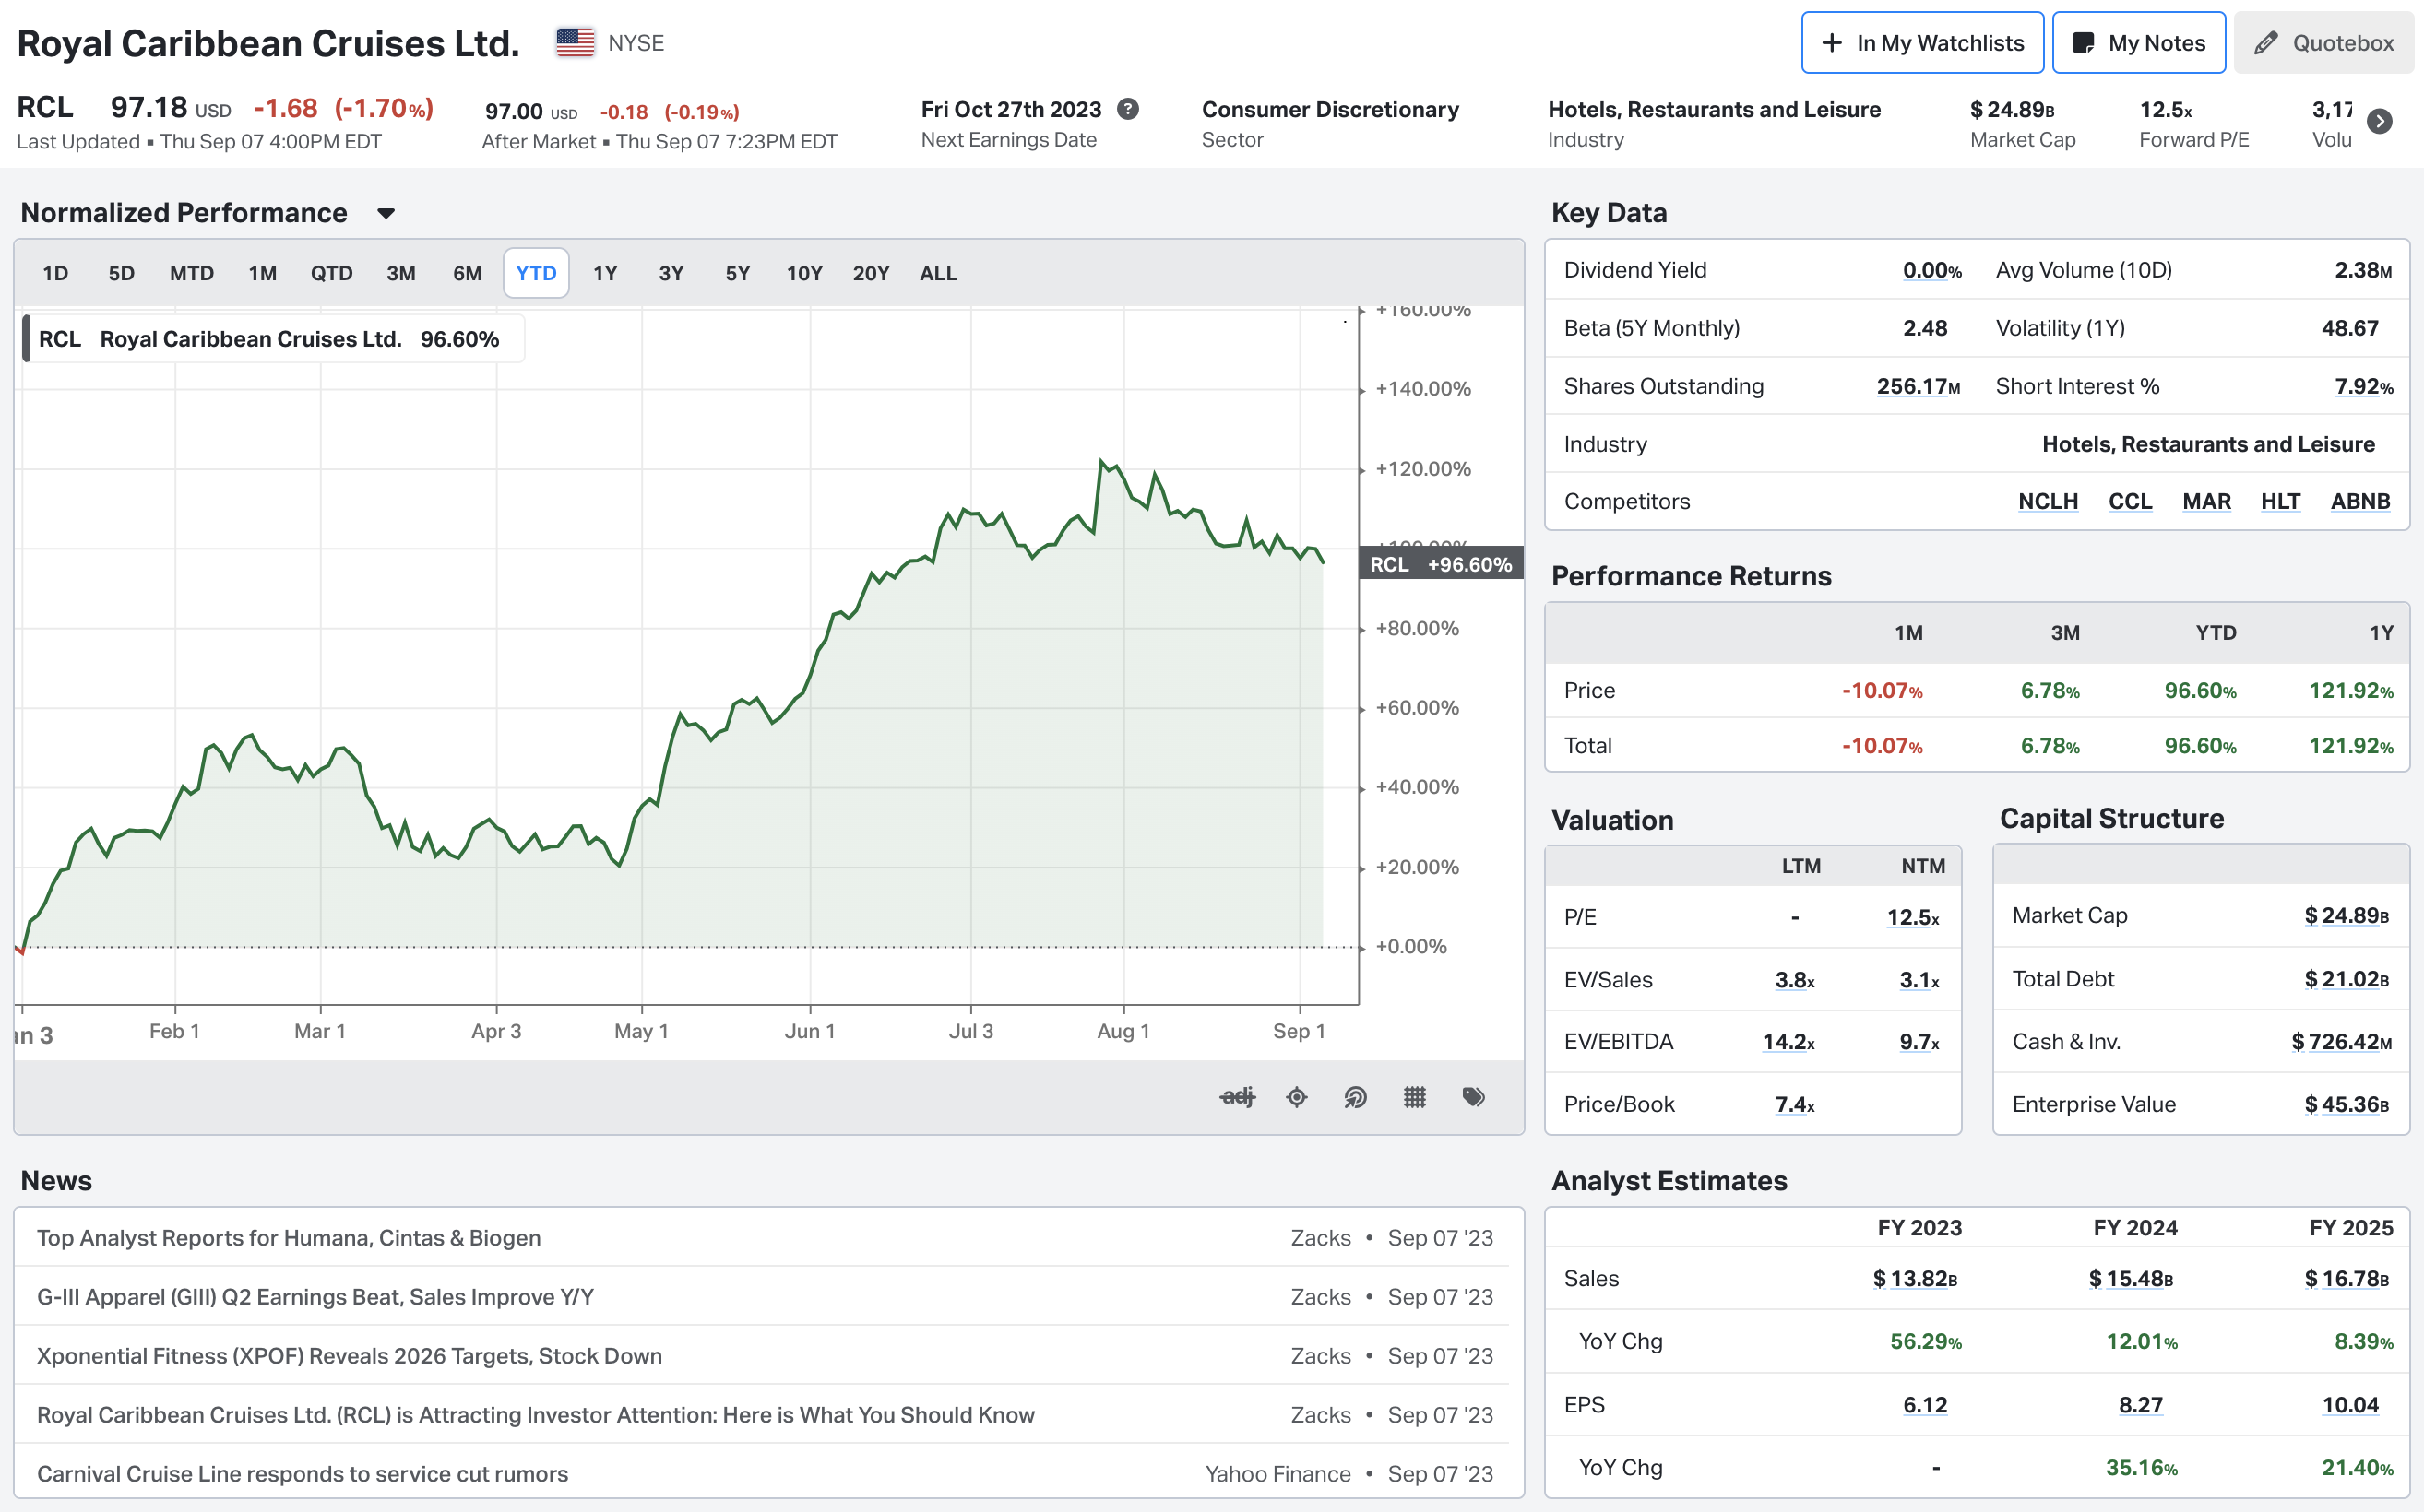Select the 1M chart time range
Viewport: 2424px width, 1512px height.
[x=262, y=273]
